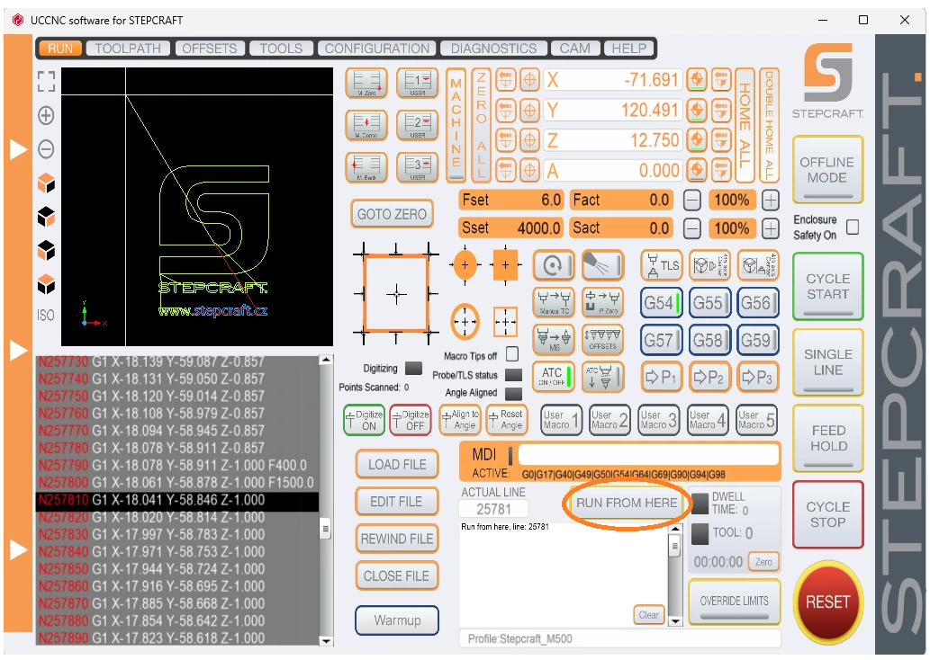Image resolution: width=930 pixels, height=660 pixels.
Task: Go to USER position 1
Action: pos(418,84)
